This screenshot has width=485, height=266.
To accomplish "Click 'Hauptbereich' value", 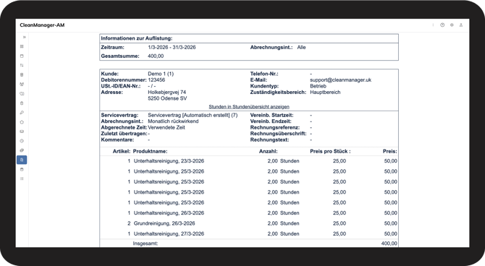I will (325, 93).
